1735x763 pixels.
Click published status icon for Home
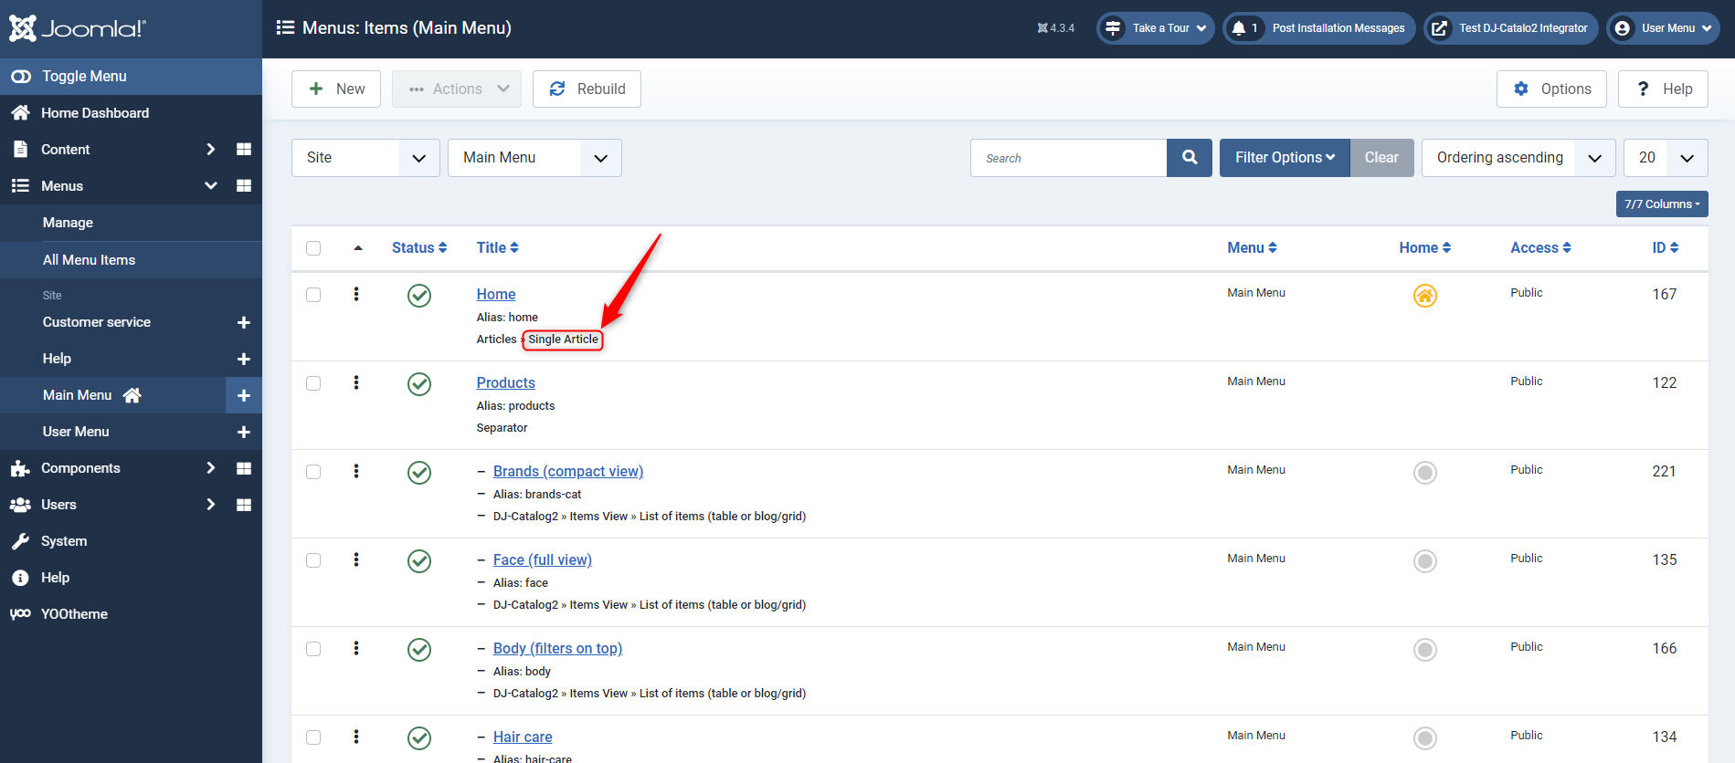coord(419,296)
